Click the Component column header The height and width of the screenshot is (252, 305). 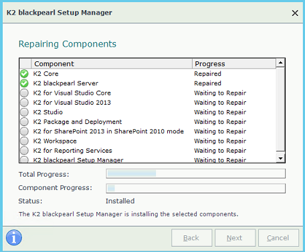(x=112, y=64)
